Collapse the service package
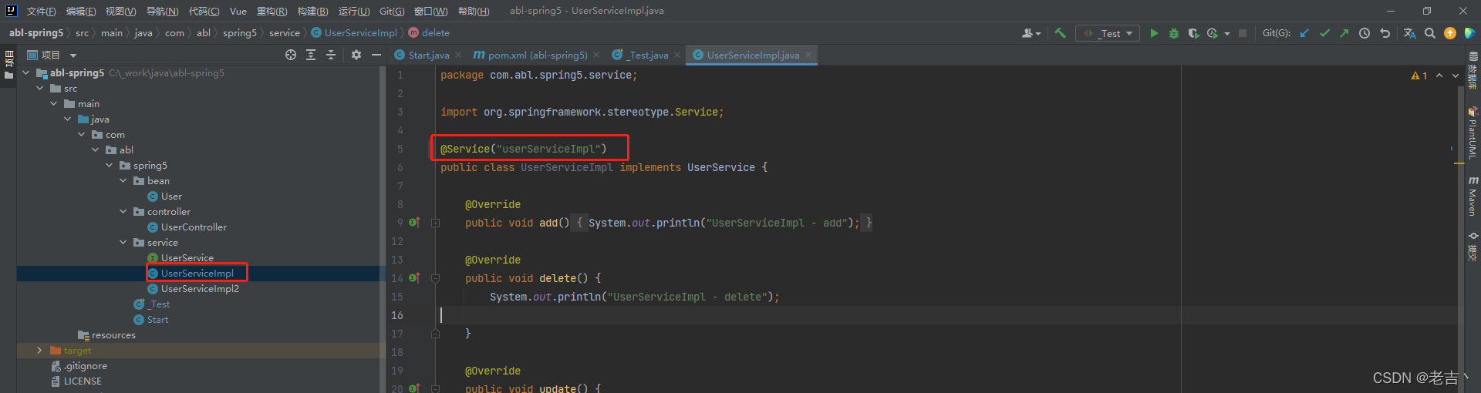Screen dimensions: 1481x393 point(123,242)
